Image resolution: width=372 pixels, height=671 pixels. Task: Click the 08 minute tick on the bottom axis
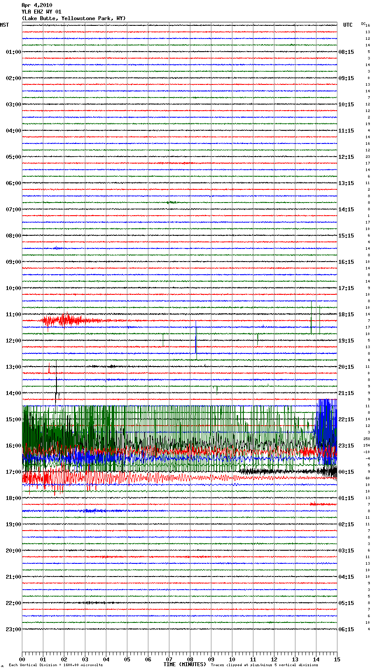click(x=190, y=659)
